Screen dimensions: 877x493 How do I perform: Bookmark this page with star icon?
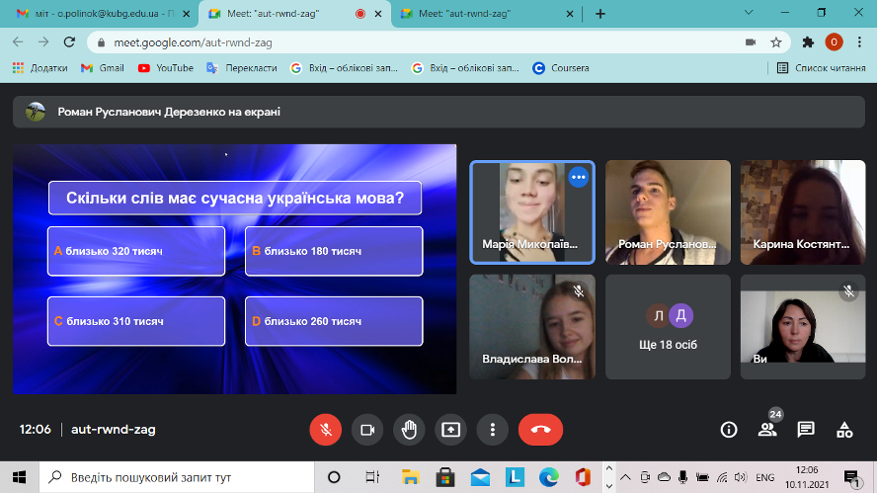tap(776, 42)
